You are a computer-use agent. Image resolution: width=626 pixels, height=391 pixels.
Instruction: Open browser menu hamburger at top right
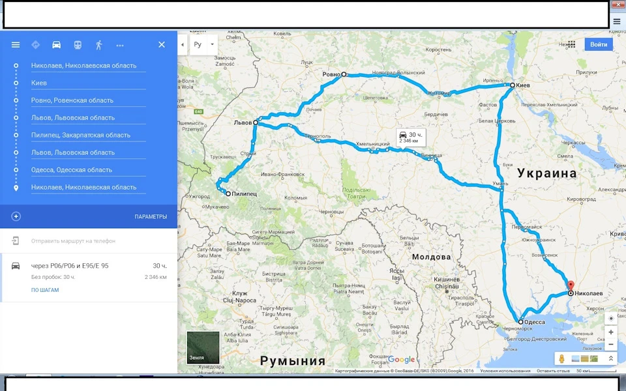coord(617,22)
